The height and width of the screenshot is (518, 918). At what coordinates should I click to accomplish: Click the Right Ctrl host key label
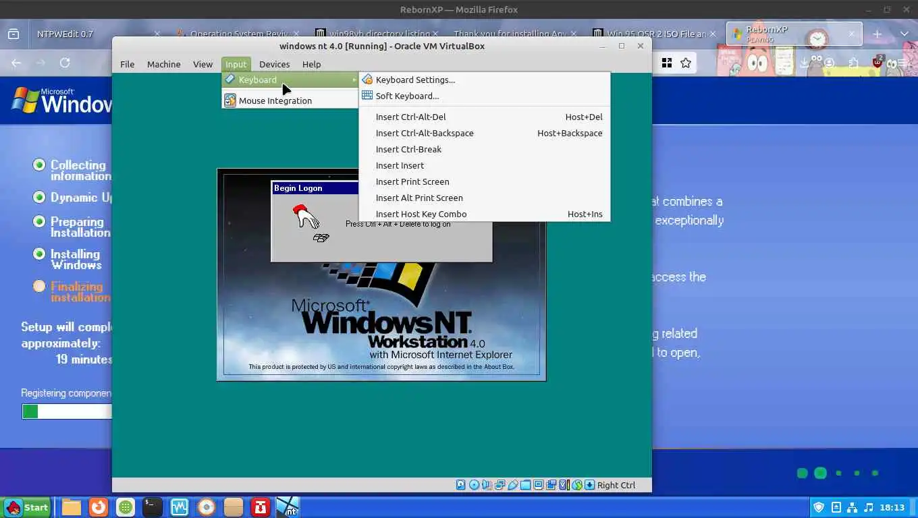tap(616, 485)
